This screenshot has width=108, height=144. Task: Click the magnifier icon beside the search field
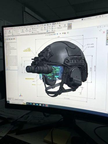tap(96, 17)
